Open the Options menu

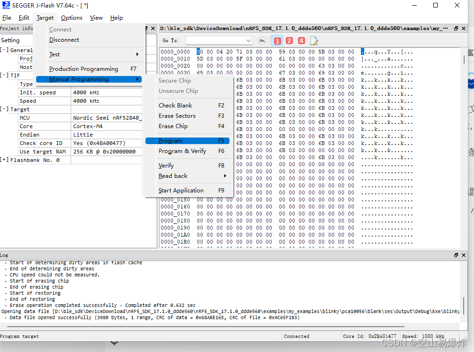pos(72,18)
